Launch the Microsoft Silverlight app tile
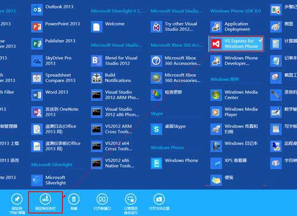The height and width of the screenshot is (216, 297). [49, 180]
